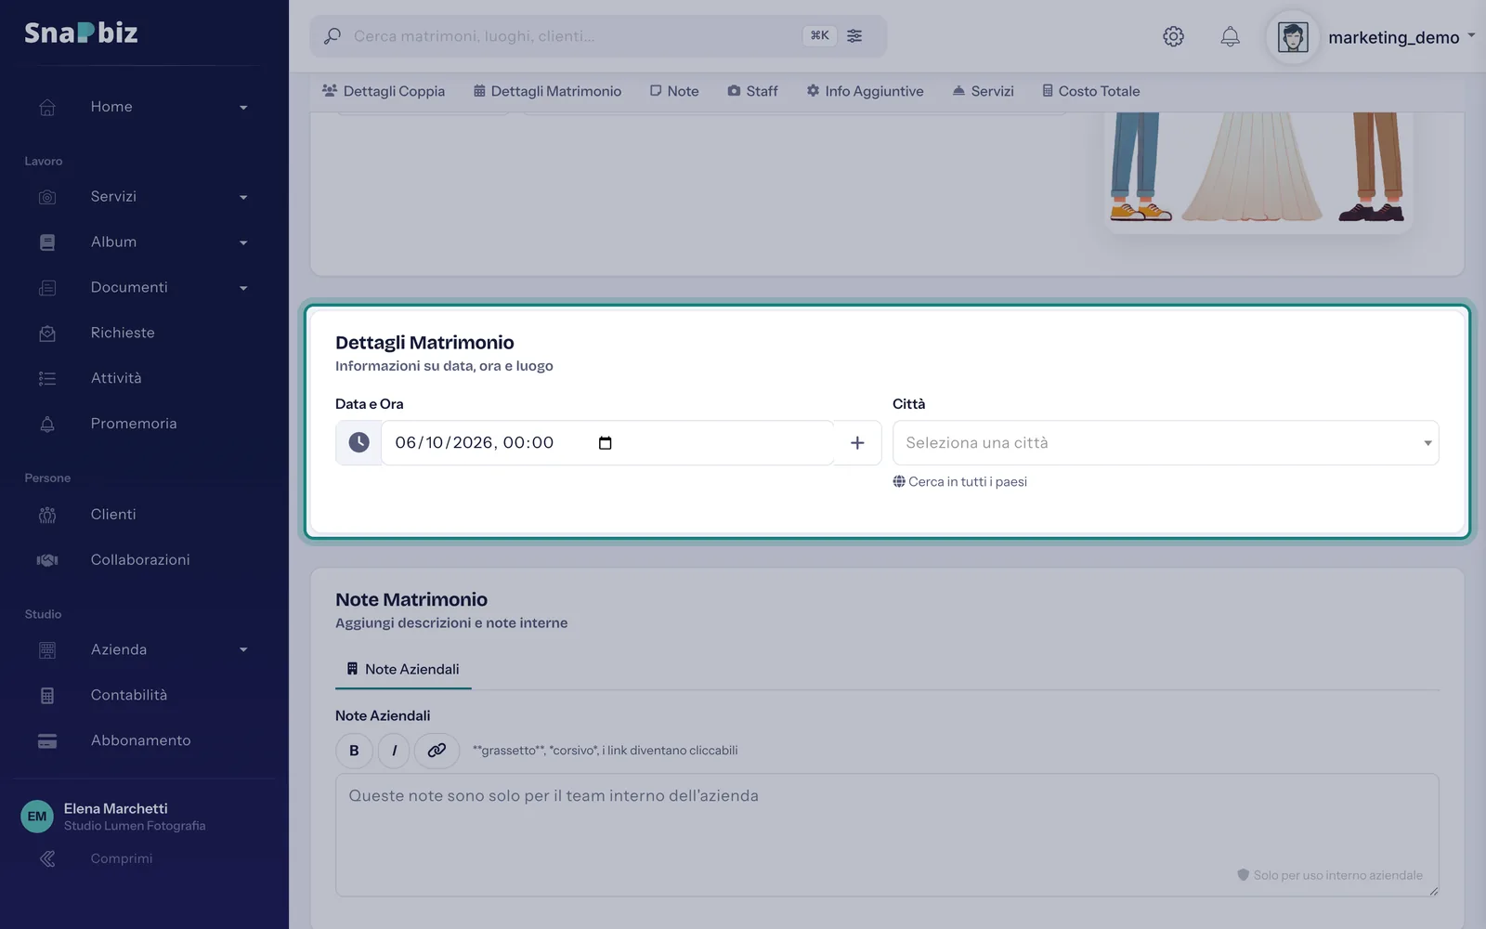The height and width of the screenshot is (929, 1486).
Task: Open search filter options icon
Action: [x=854, y=36]
